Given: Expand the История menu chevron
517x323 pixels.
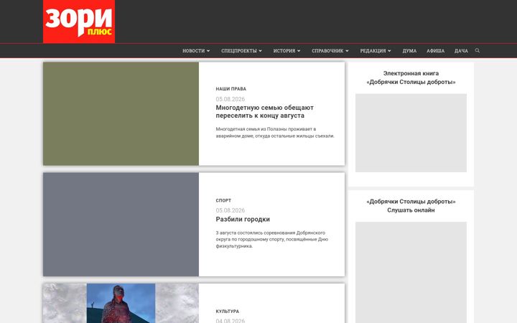Looking at the screenshot, I should click(x=299, y=51).
